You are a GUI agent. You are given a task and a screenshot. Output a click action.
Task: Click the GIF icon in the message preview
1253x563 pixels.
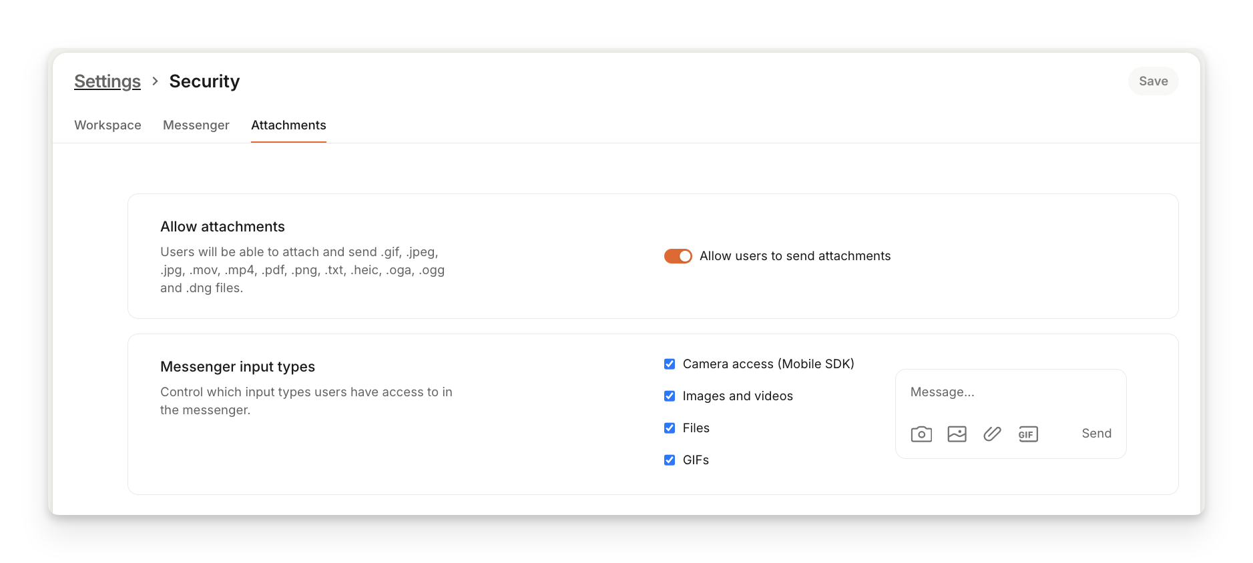pos(1027,434)
